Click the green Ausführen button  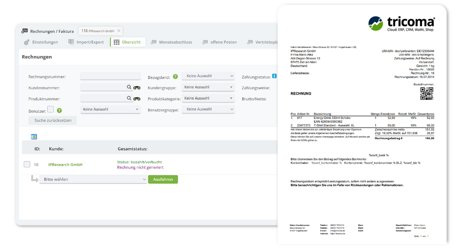[163, 179]
